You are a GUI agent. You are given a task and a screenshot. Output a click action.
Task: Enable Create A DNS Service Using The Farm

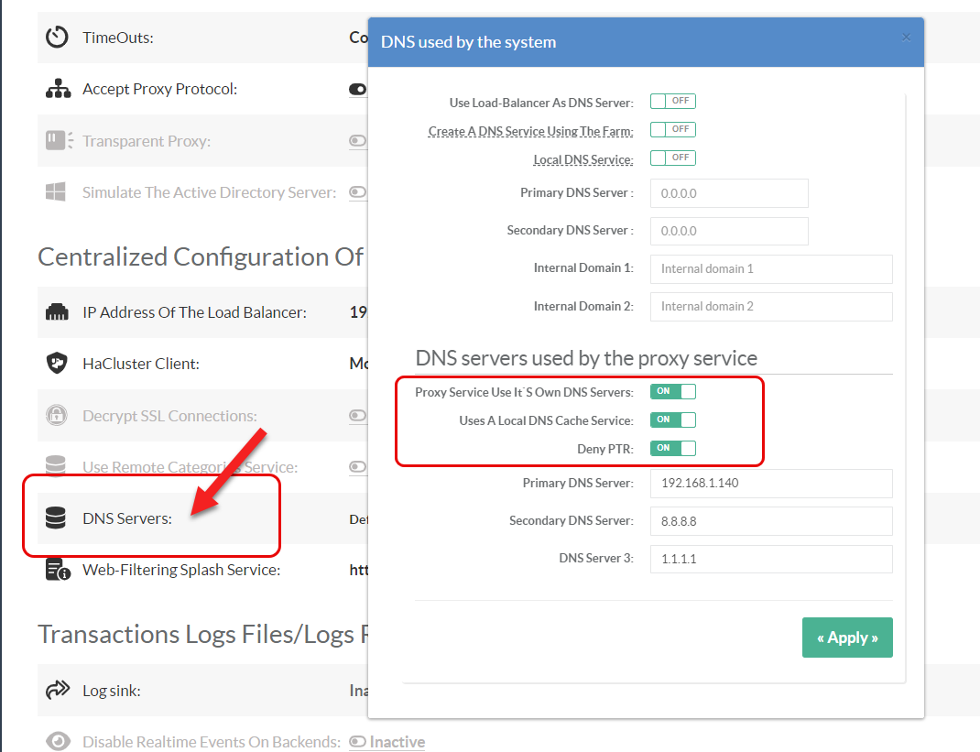[x=672, y=130]
